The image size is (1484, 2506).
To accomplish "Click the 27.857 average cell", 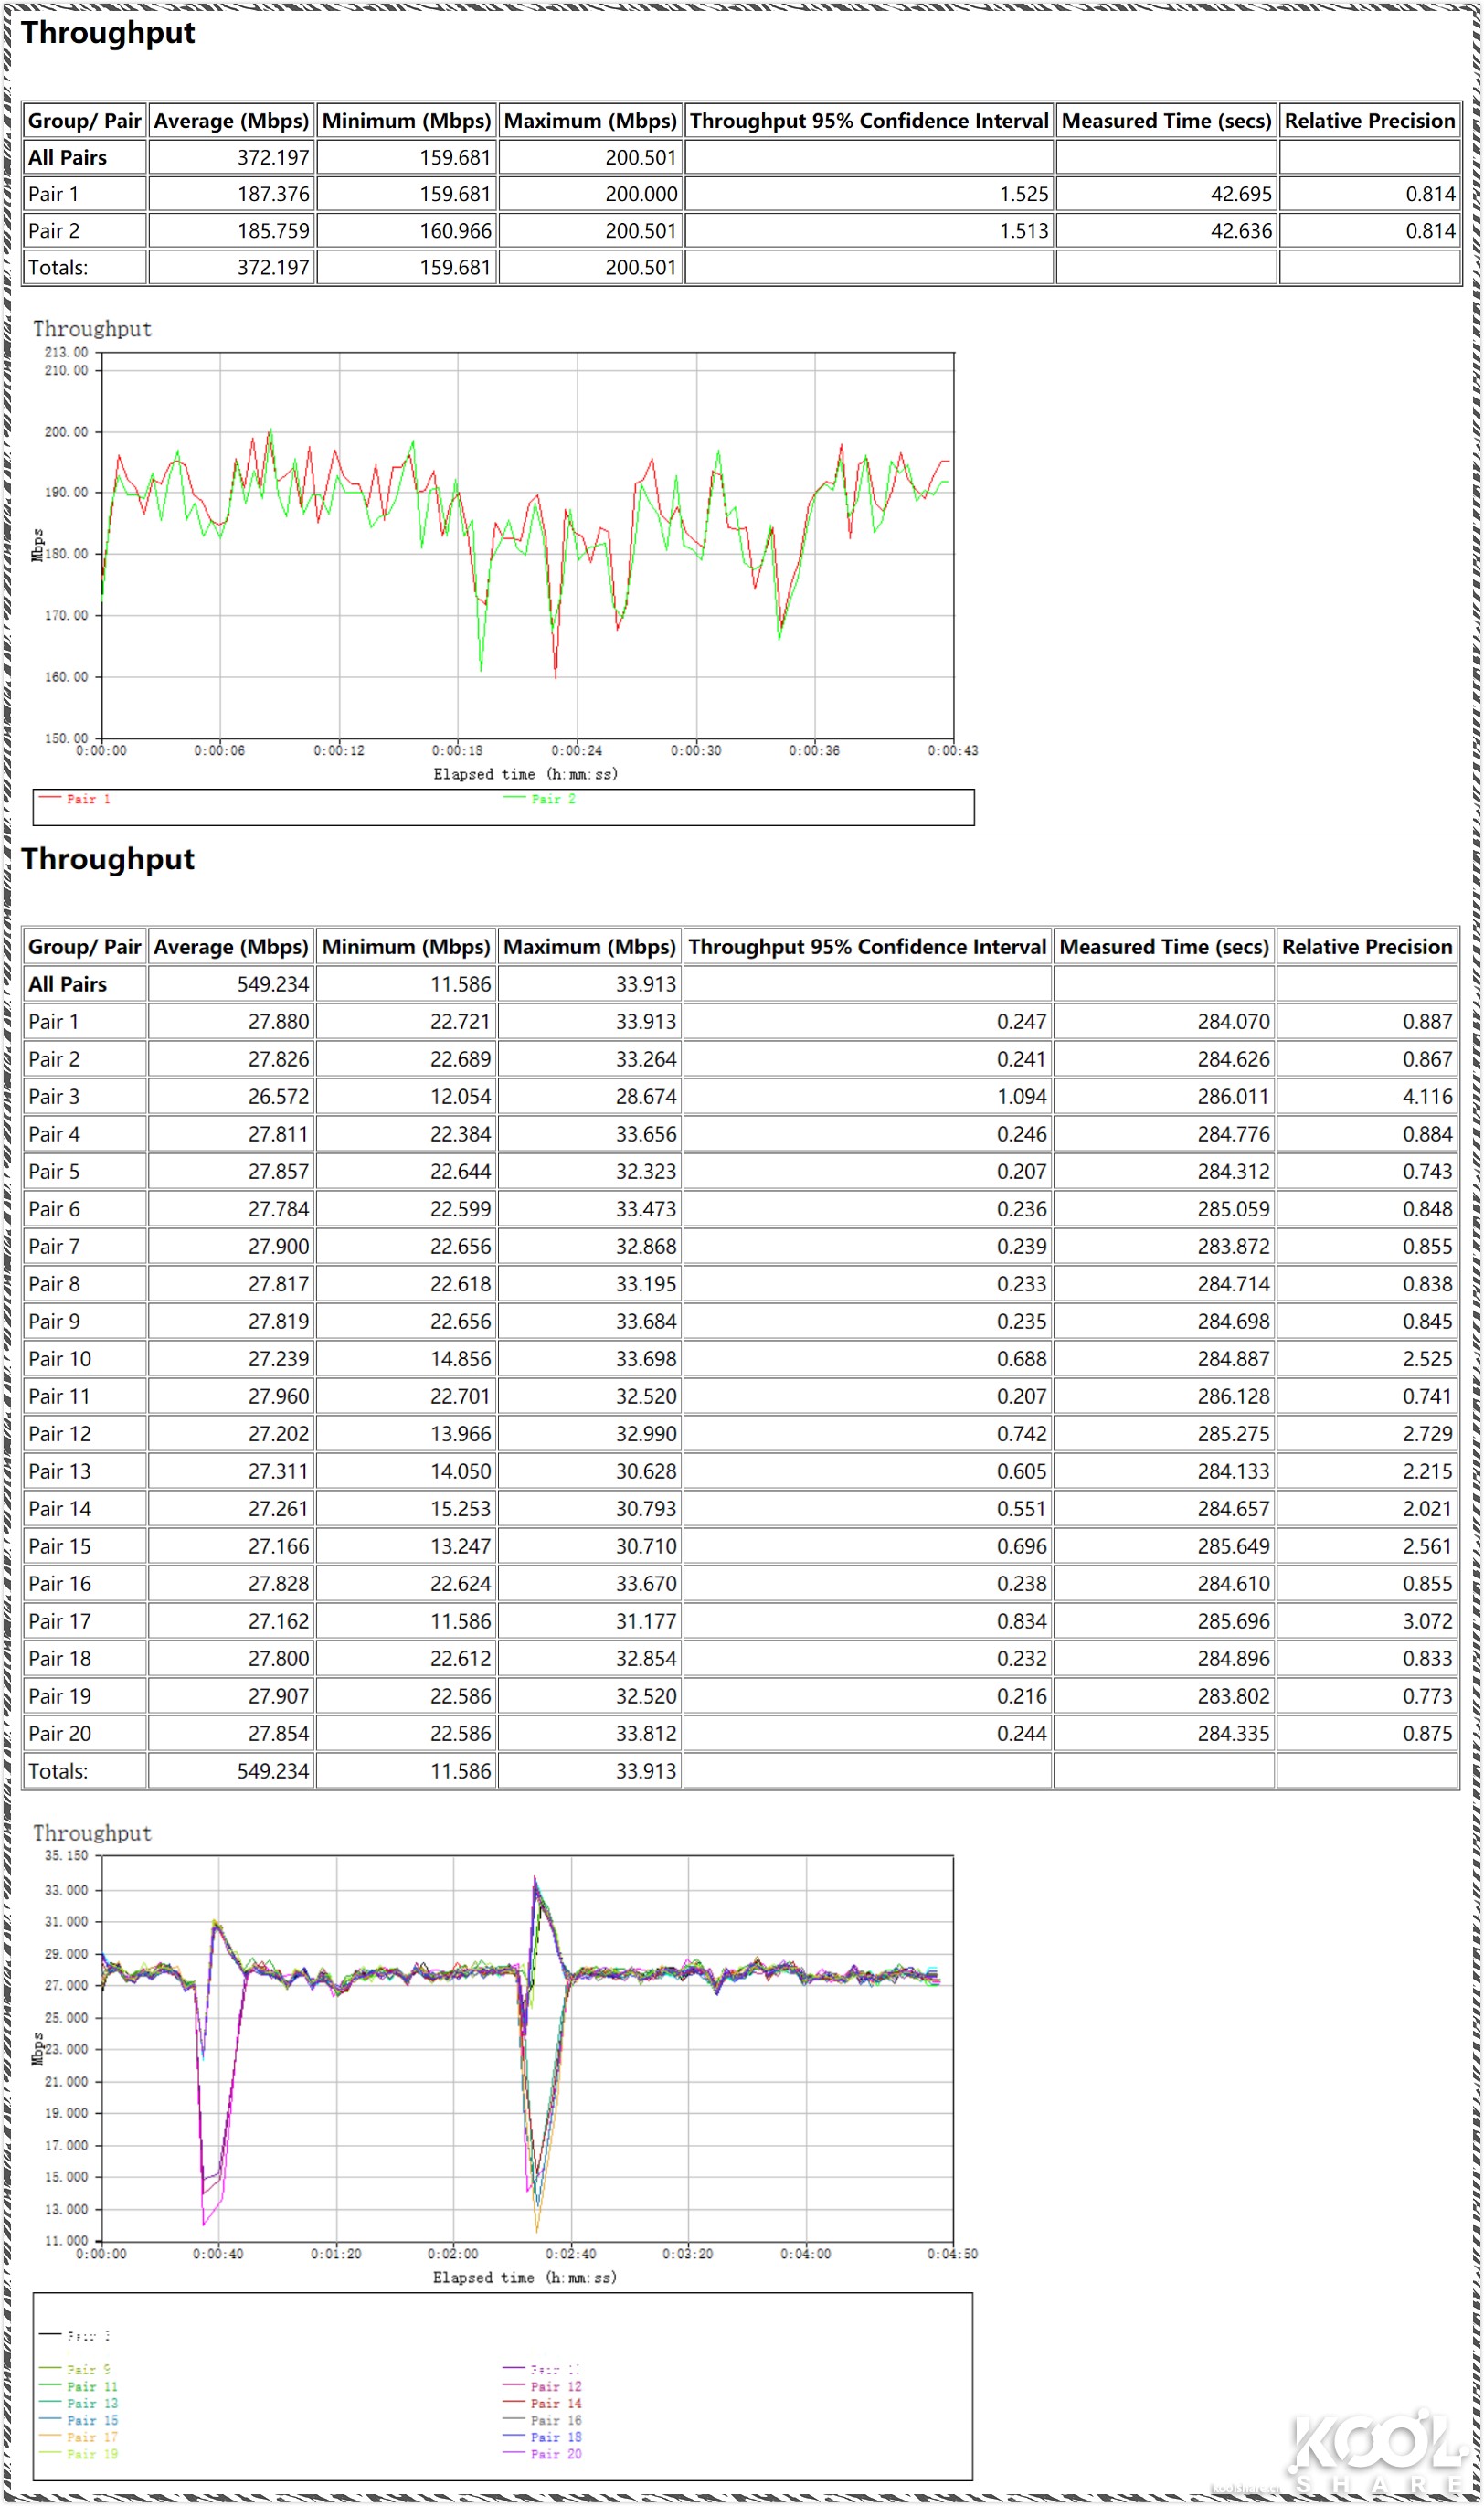I will (232, 1172).
